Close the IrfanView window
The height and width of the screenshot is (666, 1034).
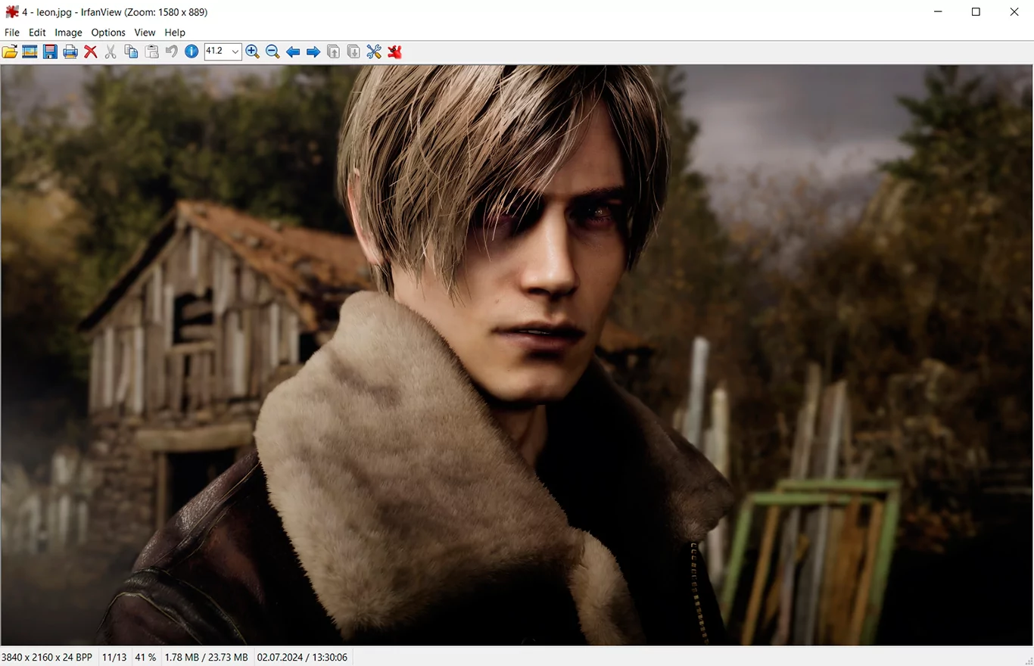click(x=1014, y=12)
